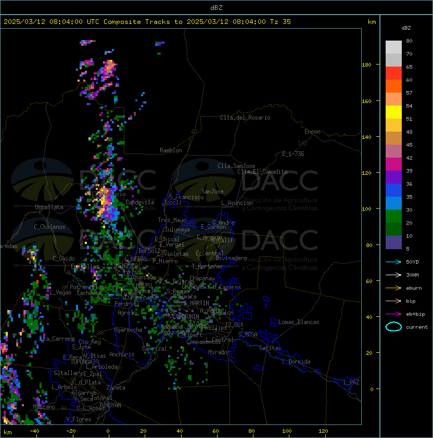Click the slate swatch between 10 and 5
This screenshot has height=438, width=433.
click(393, 242)
